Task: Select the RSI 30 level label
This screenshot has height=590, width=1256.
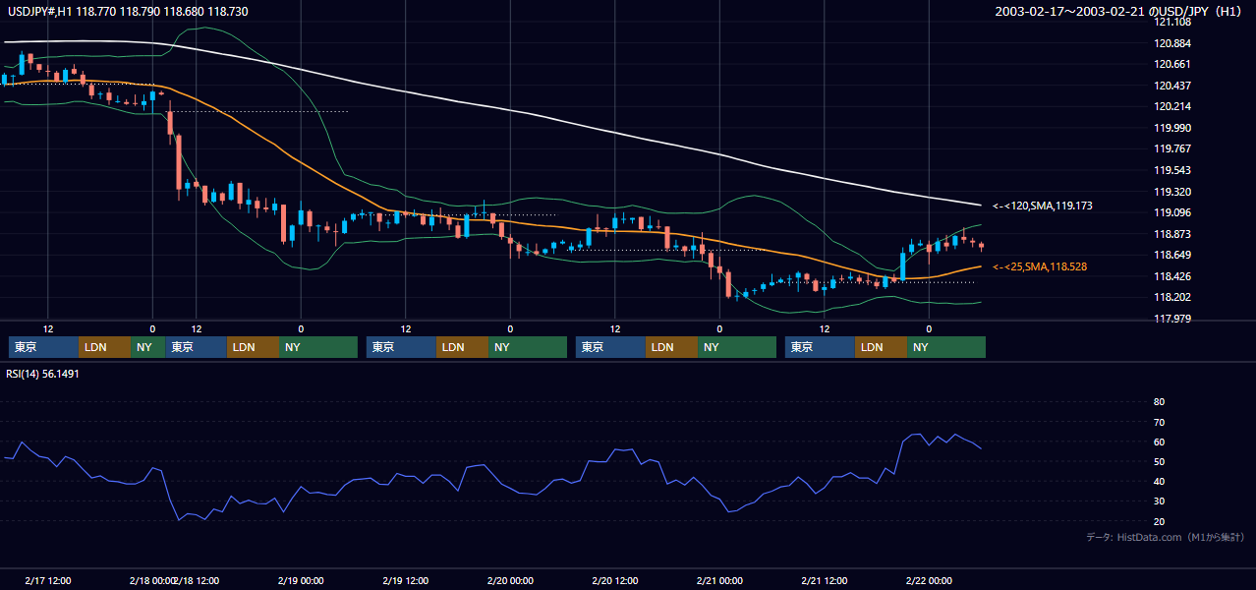Action: coord(1159,501)
